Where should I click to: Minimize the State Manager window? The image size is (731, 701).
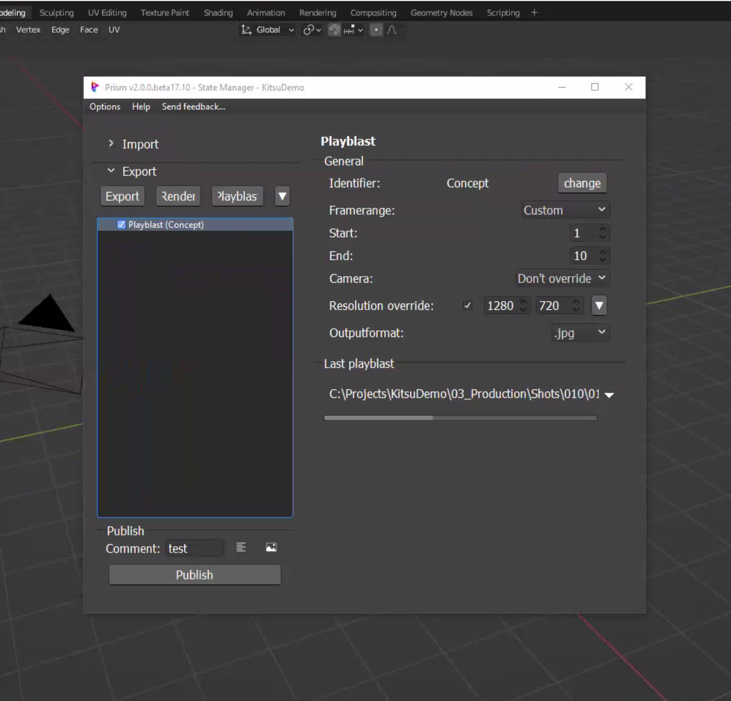pyautogui.click(x=561, y=87)
